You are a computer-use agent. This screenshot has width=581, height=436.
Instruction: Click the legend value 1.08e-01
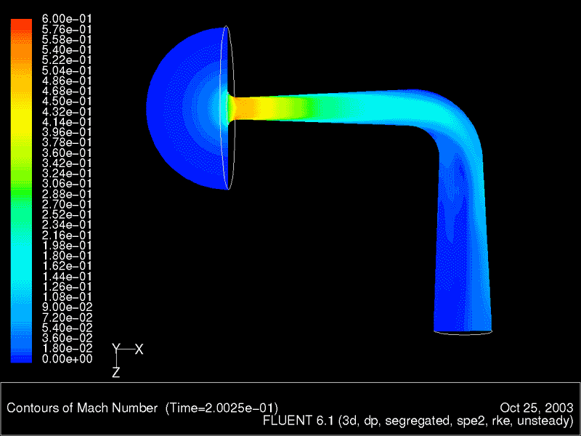pos(67,296)
